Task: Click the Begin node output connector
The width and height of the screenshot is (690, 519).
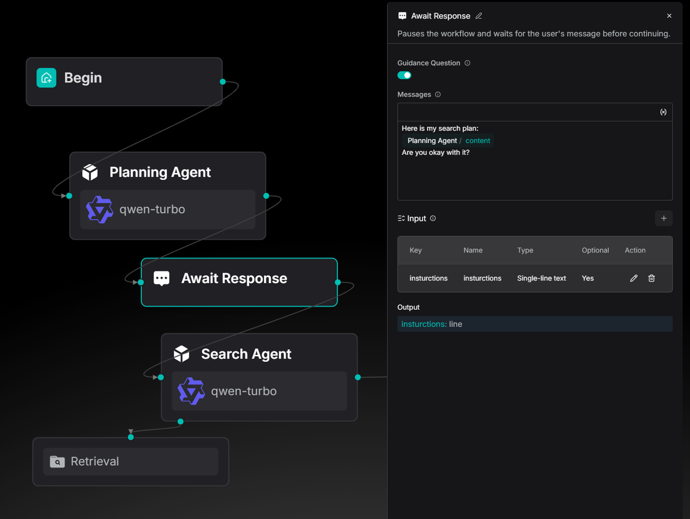Action: pos(223,82)
